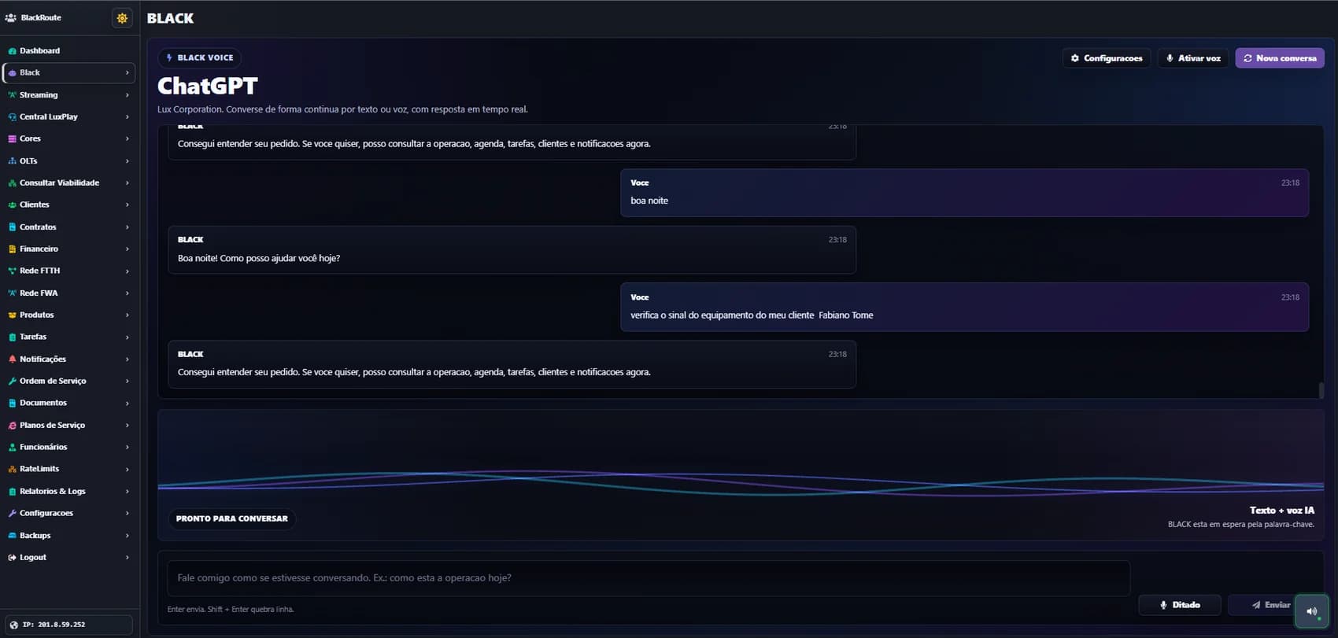This screenshot has height=638, width=1338.
Task: Click the Central LuxPlay headset icon
Action: point(12,117)
